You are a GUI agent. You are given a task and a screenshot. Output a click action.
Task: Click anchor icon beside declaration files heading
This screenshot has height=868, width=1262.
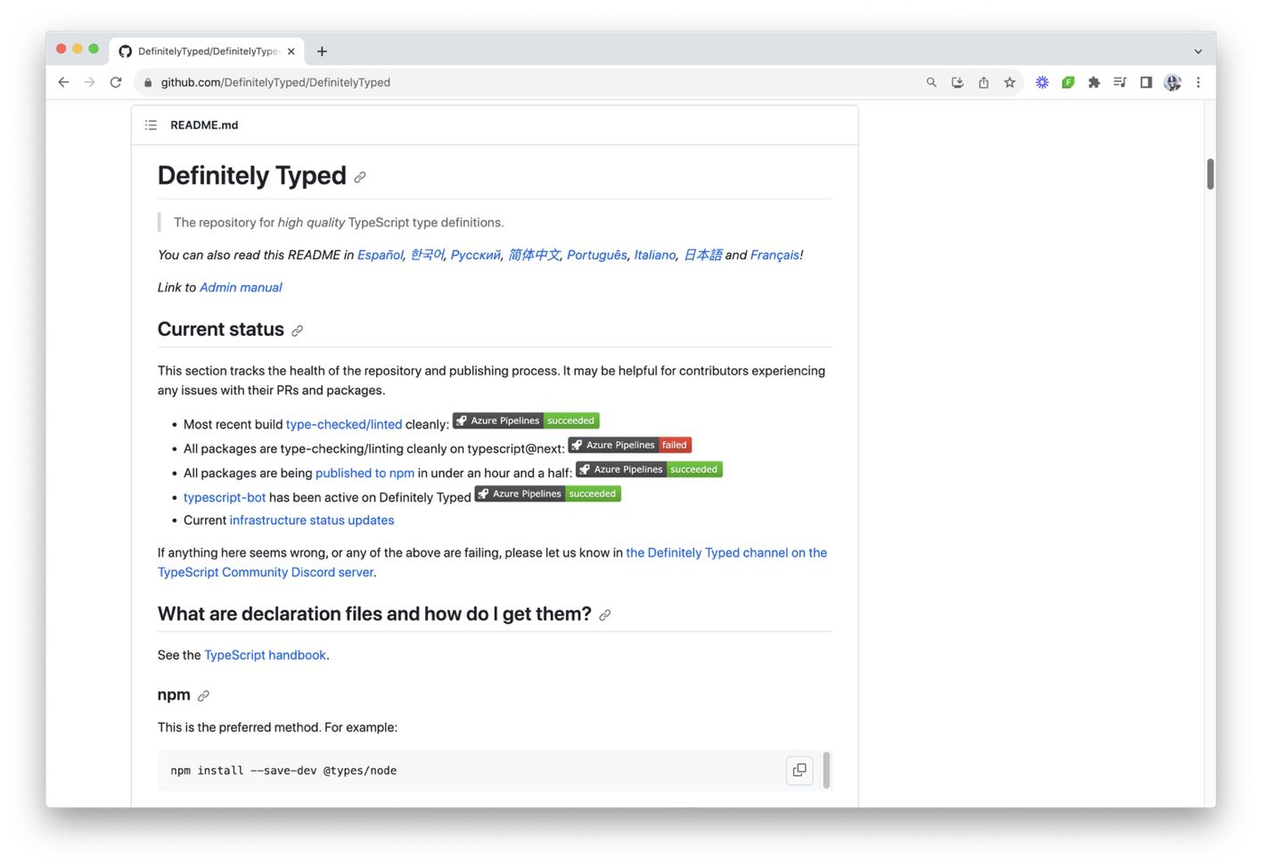click(x=605, y=615)
